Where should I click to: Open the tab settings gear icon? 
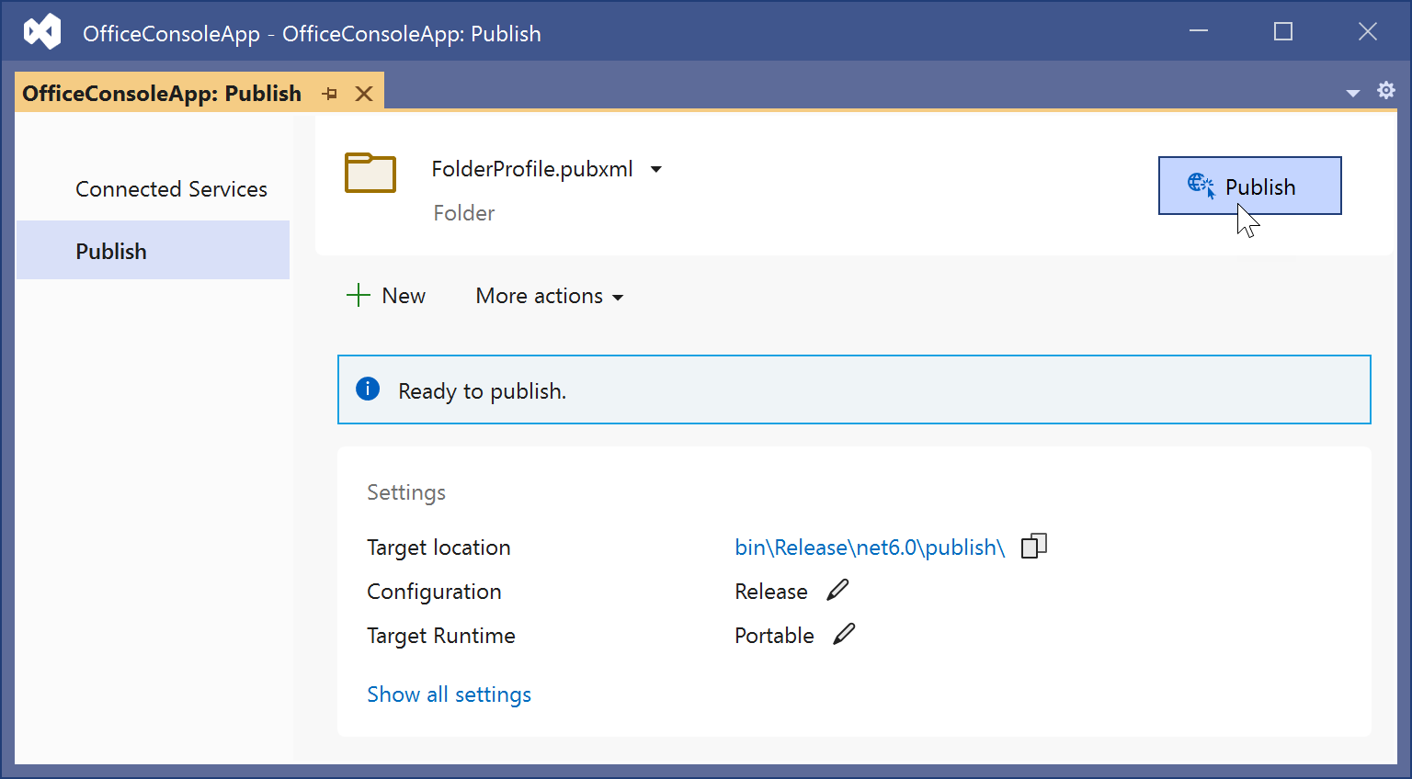[1385, 90]
